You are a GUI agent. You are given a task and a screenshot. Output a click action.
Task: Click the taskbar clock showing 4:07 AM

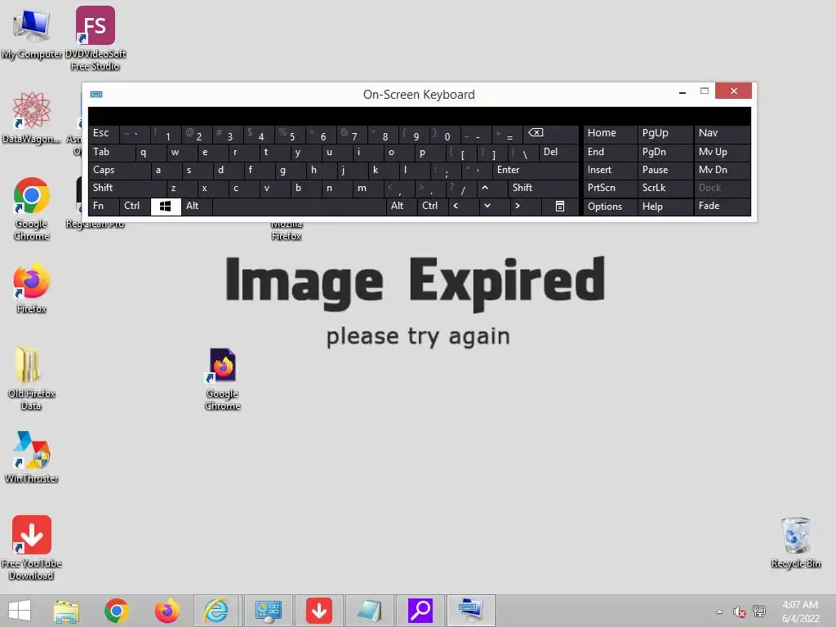pos(800,611)
